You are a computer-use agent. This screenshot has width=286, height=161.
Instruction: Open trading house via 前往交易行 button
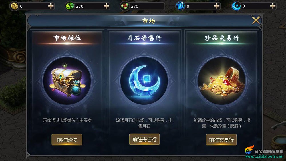click(221, 140)
